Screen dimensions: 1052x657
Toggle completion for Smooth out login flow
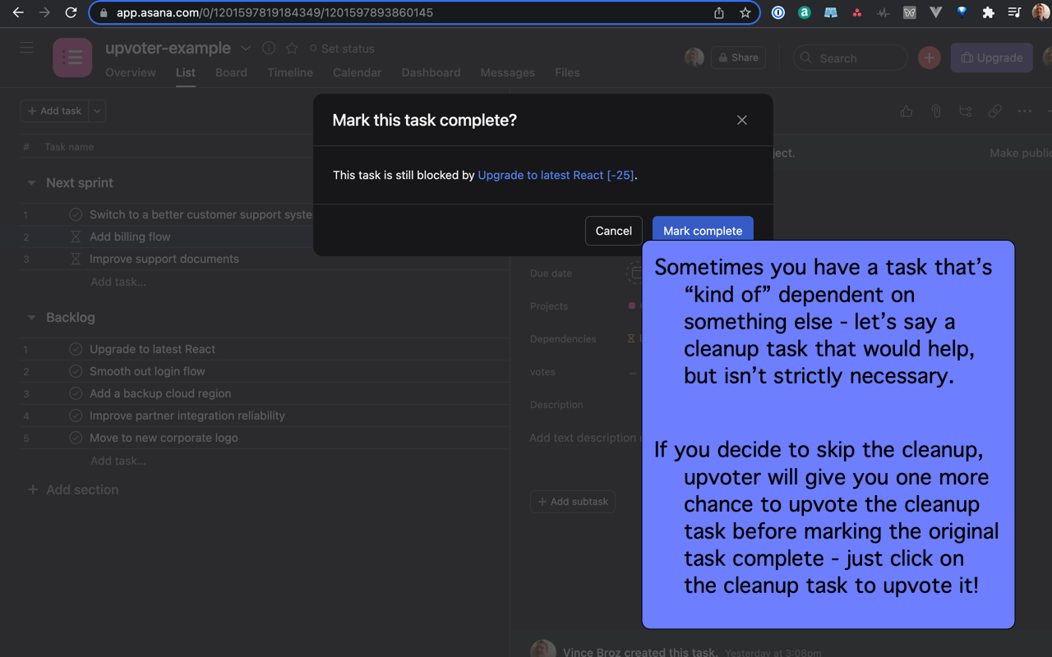[x=76, y=371]
